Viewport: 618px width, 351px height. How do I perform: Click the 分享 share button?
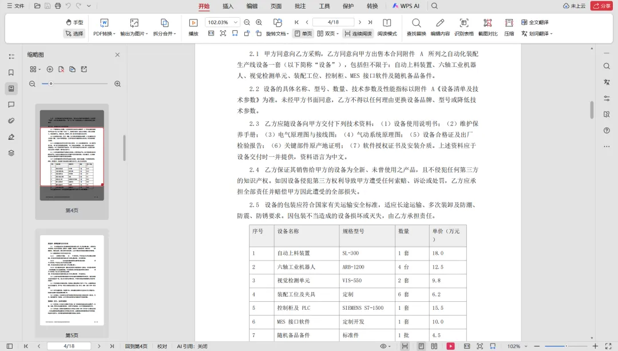pyautogui.click(x=601, y=6)
